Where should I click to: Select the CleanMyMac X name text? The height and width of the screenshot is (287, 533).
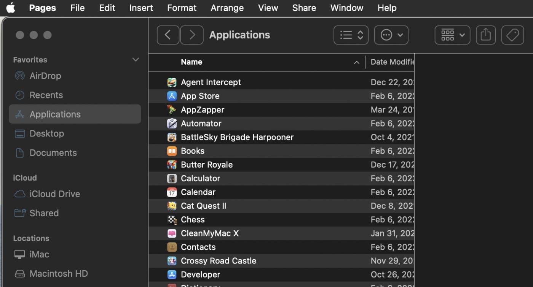210,233
